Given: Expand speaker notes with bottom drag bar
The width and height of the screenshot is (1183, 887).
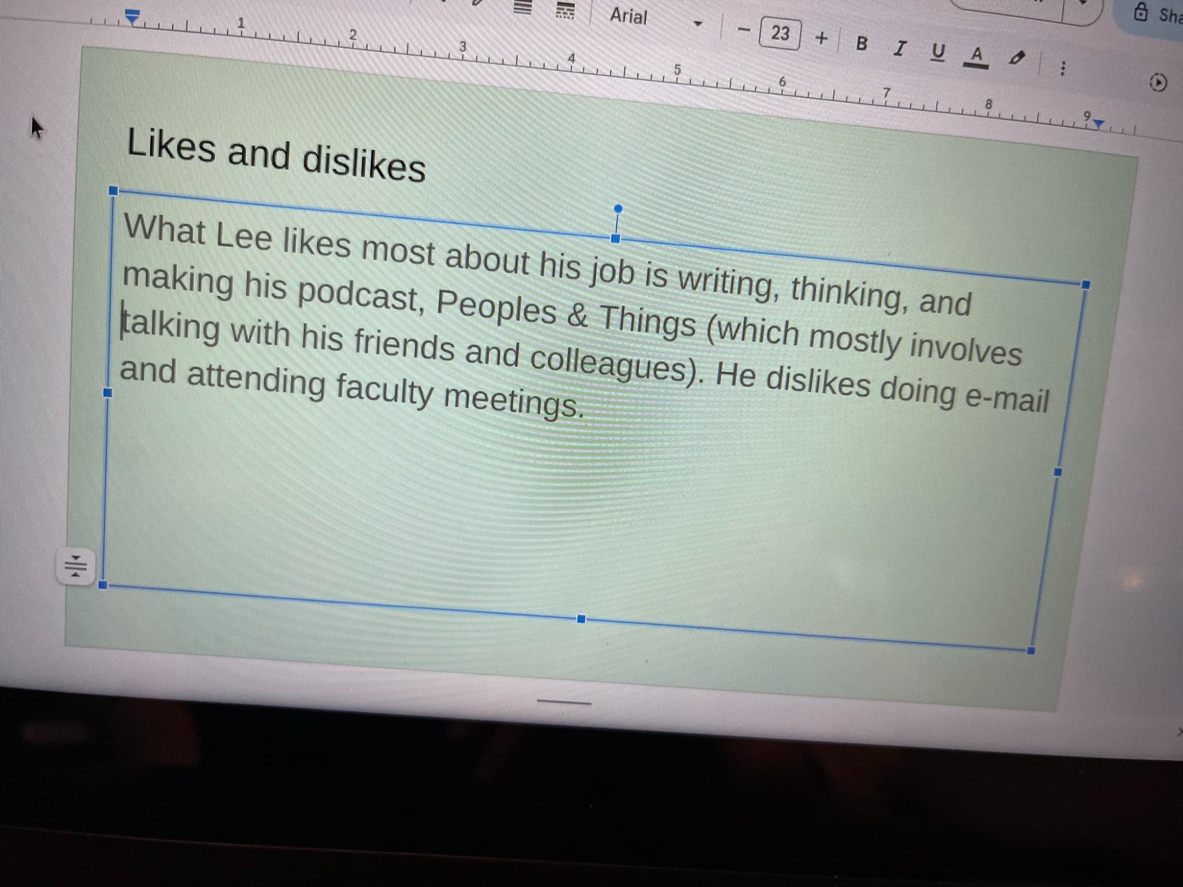Looking at the screenshot, I should [564, 703].
